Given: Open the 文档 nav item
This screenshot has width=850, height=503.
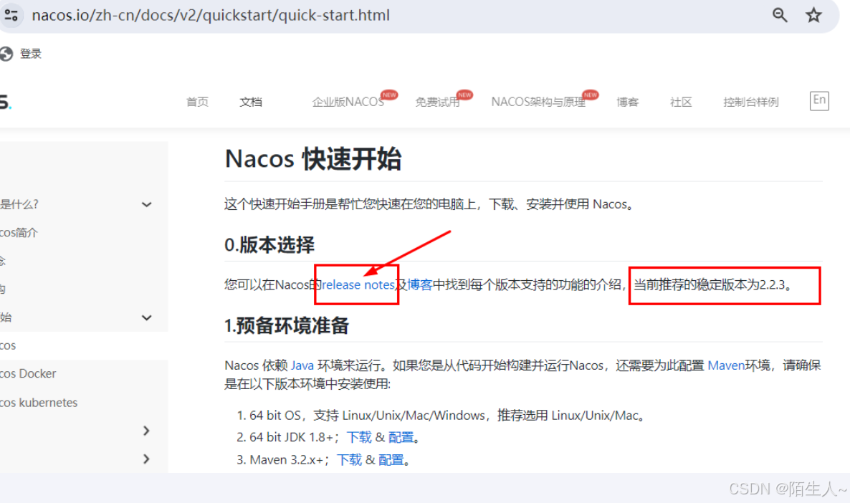Looking at the screenshot, I should pyautogui.click(x=251, y=102).
